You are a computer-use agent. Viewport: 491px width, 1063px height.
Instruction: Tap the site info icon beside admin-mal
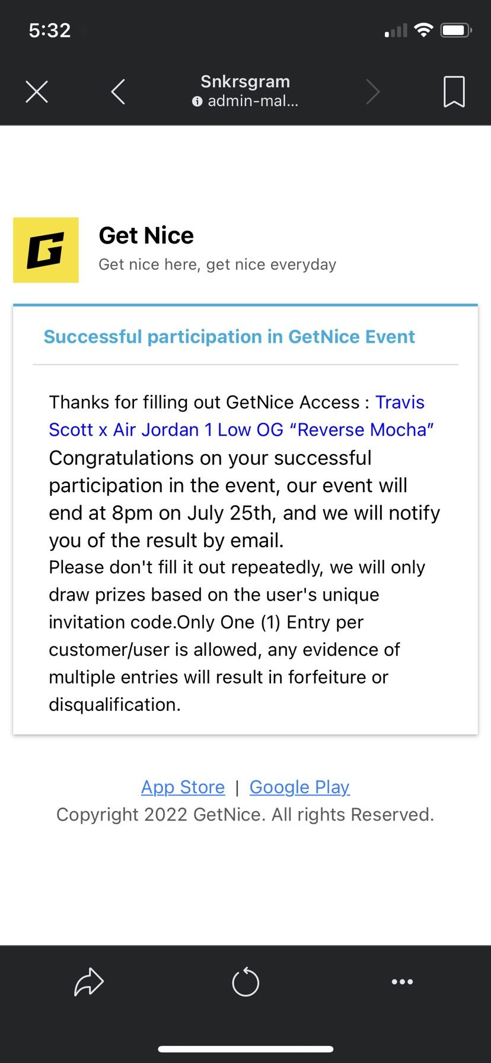(197, 101)
